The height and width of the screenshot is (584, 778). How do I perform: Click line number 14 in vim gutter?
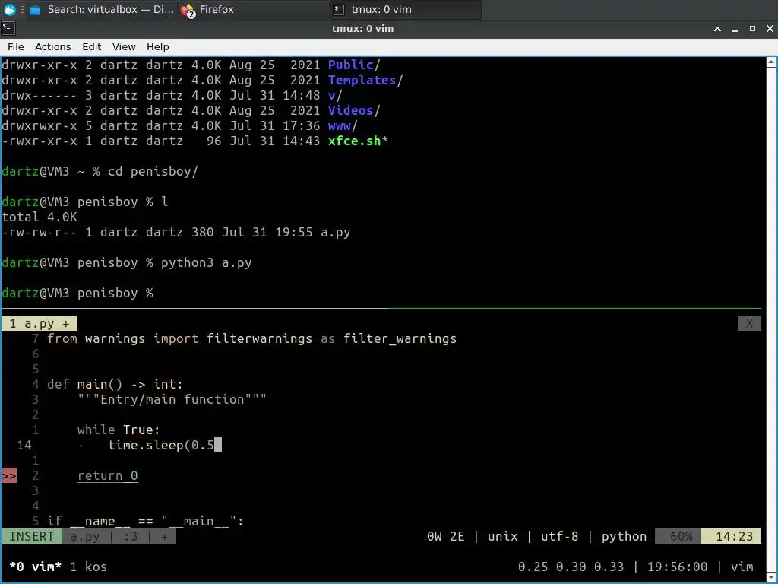(x=24, y=445)
